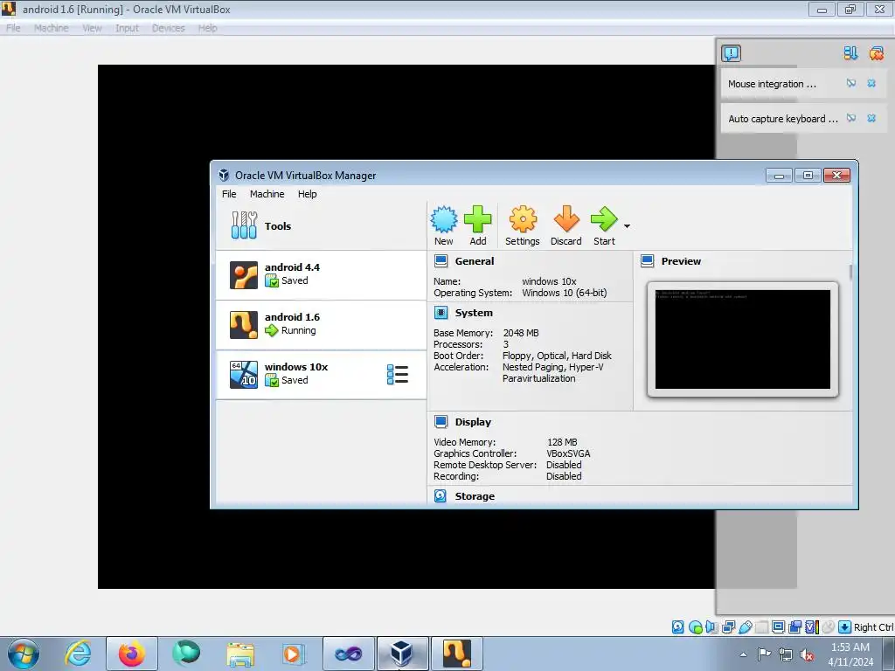The width and height of the screenshot is (895, 671).
Task: Switch to android 1.6 VM taskbar button
Action: (x=457, y=654)
